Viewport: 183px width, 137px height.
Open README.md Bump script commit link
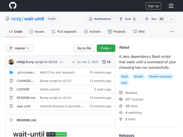pyautogui.click(x=55, y=98)
